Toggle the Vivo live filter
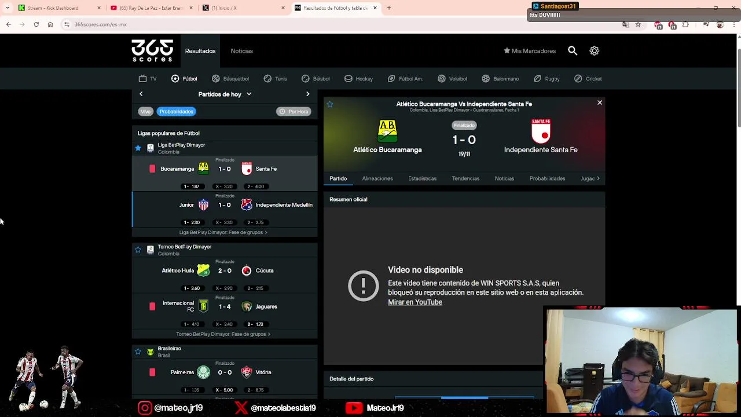This screenshot has width=741, height=417. click(145, 111)
